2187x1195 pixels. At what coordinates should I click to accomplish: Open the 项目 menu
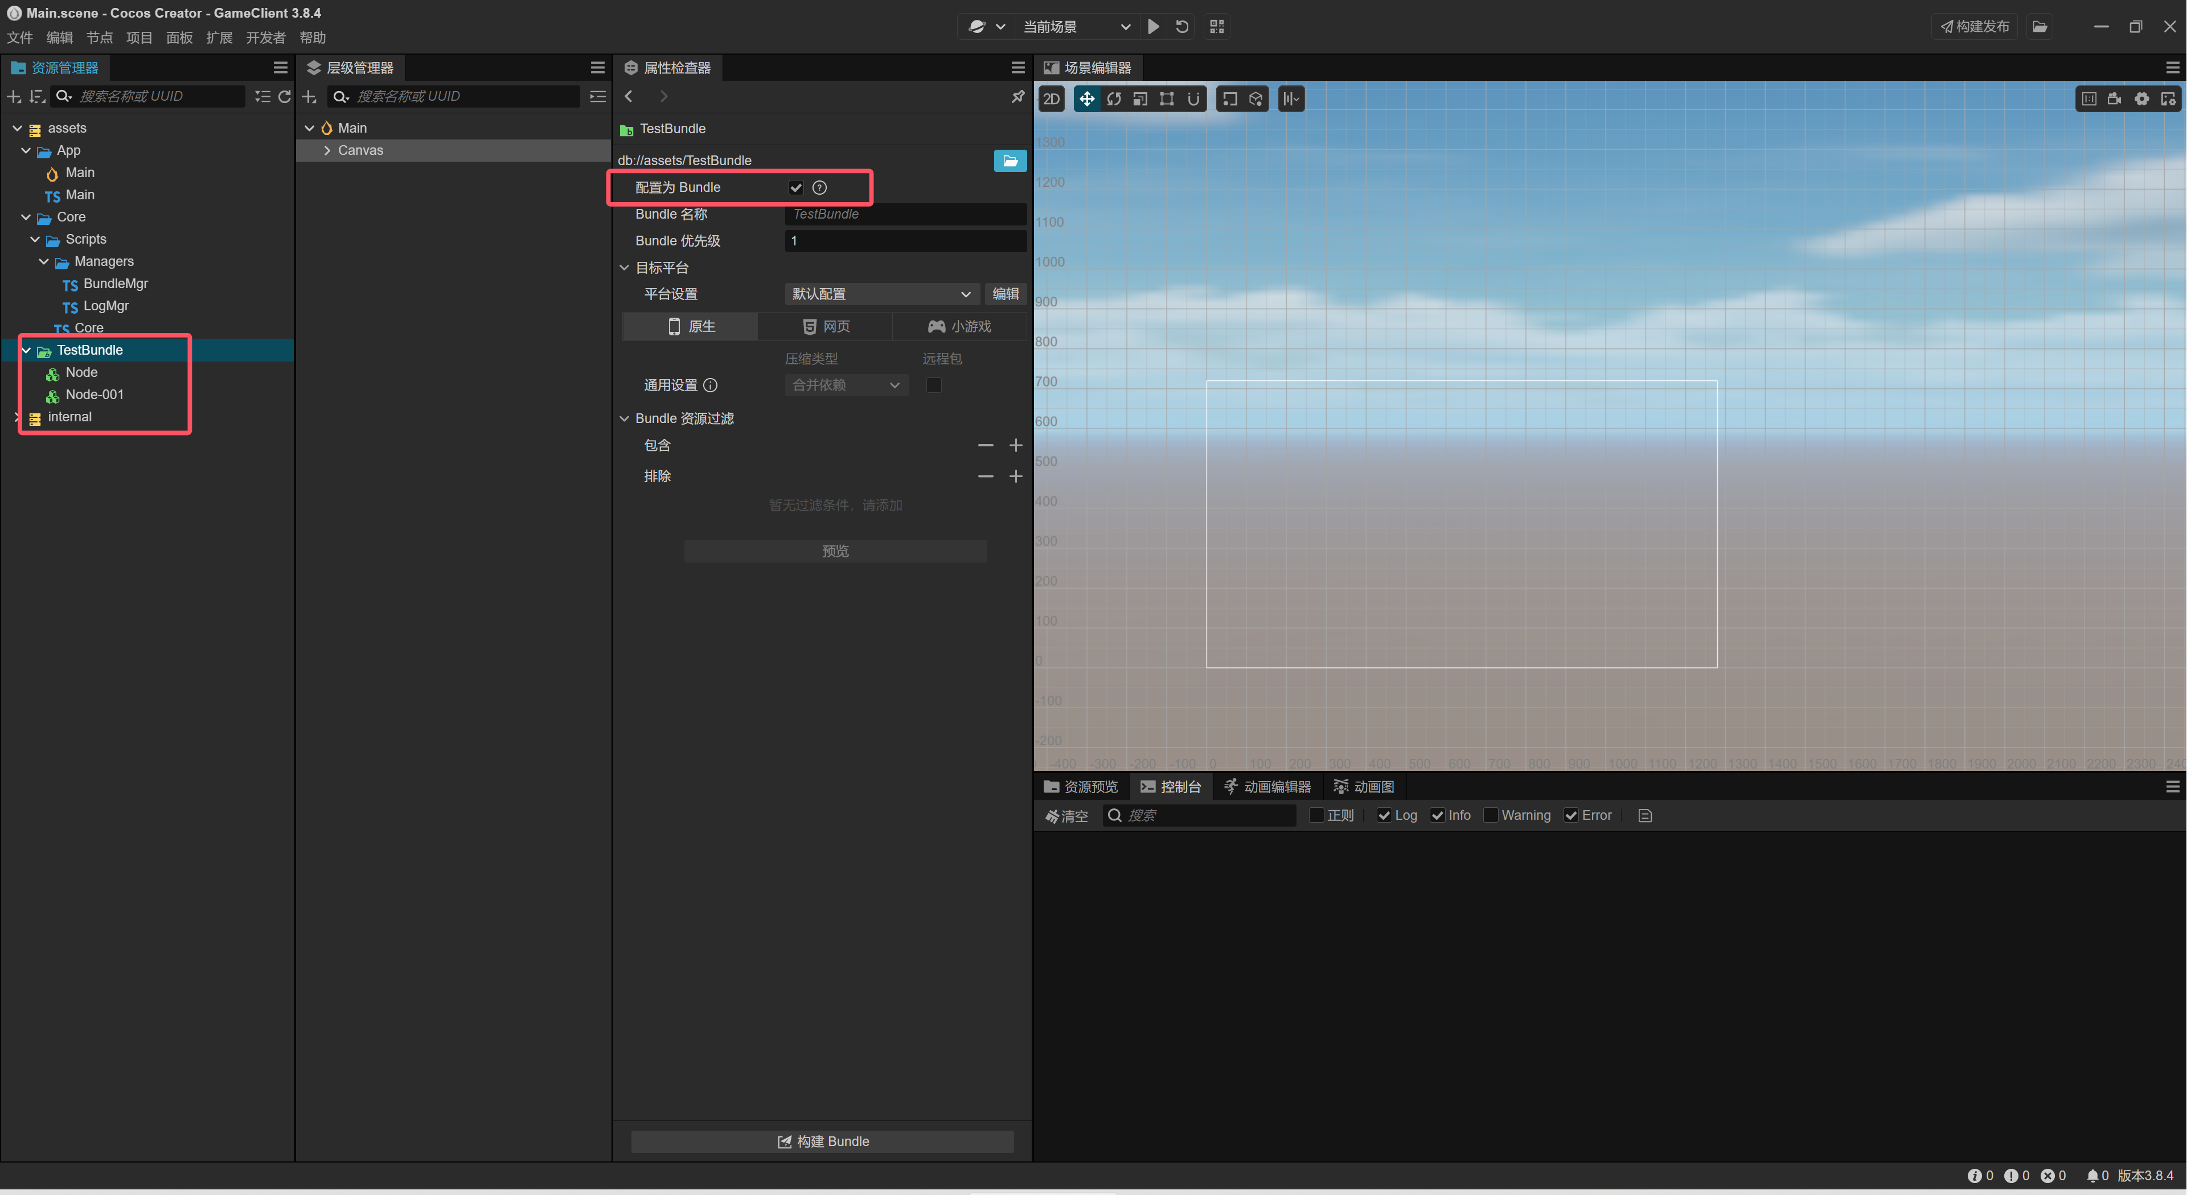139,38
